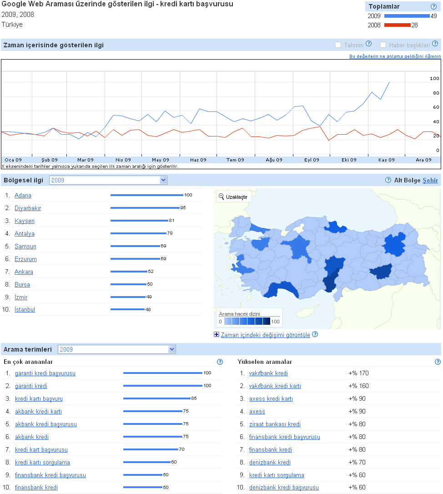
Task: Open the İstanbul region link
Action: tap(25, 309)
